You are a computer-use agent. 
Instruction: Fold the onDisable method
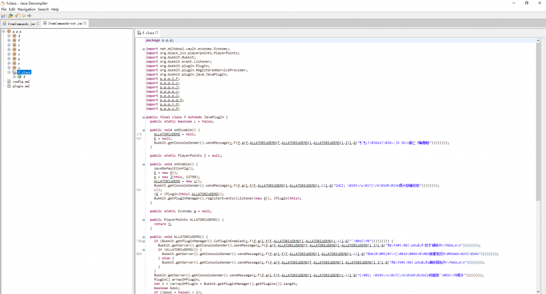coord(143,130)
